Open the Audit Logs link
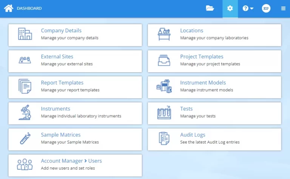The width and height of the screenshot is (290, 179). click(x=193, y=135)
